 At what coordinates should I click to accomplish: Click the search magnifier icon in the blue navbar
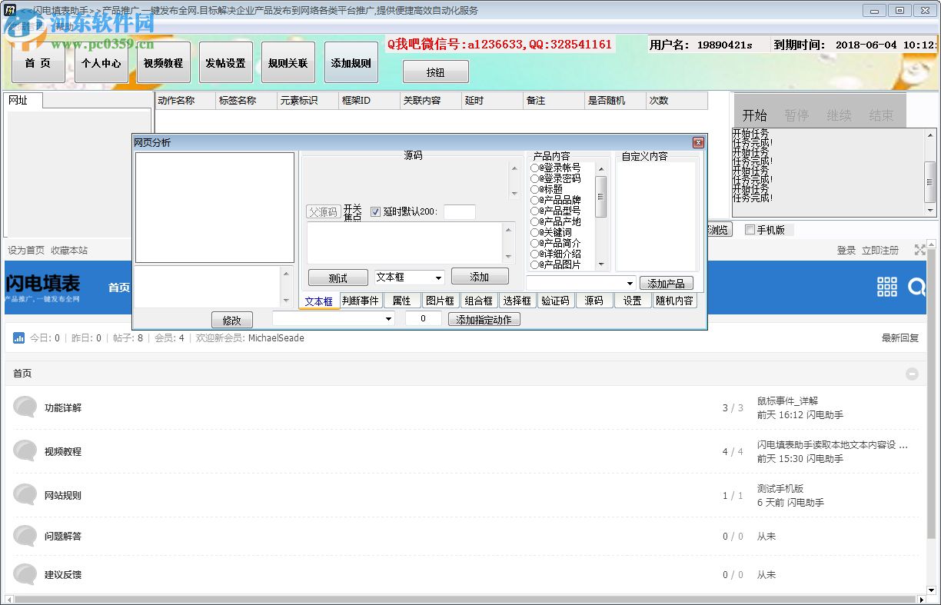point(917,287)
